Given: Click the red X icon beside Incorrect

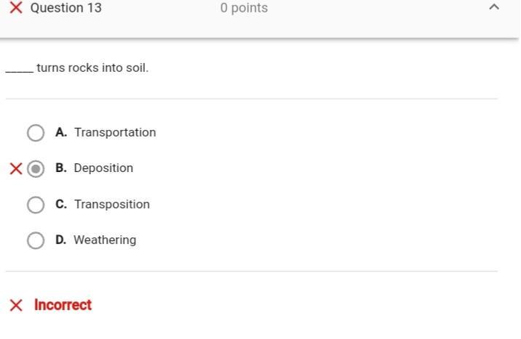Looking at the screenshot, I should coord(16,306).
